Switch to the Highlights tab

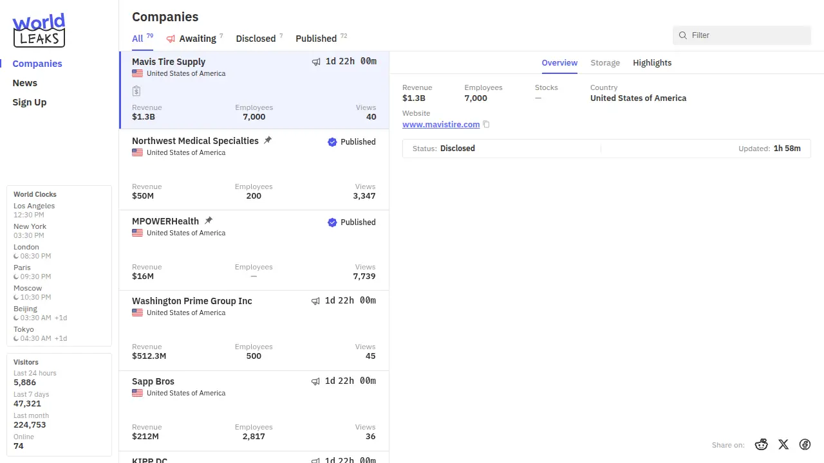[x=651, y=63]
